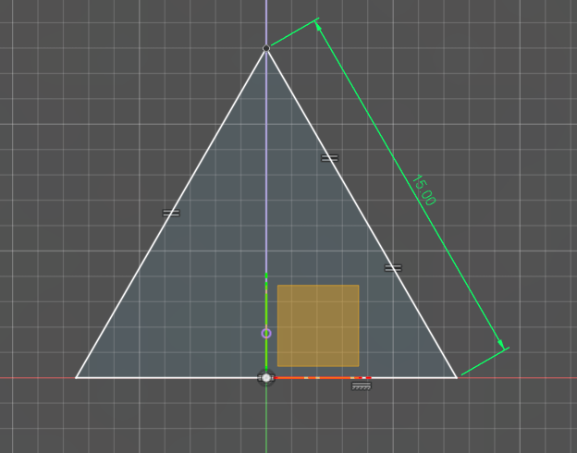Screen dimensions: 577x453
Task: Click the lower equal constraint glyph on right edge
Action: pos(393,268)
